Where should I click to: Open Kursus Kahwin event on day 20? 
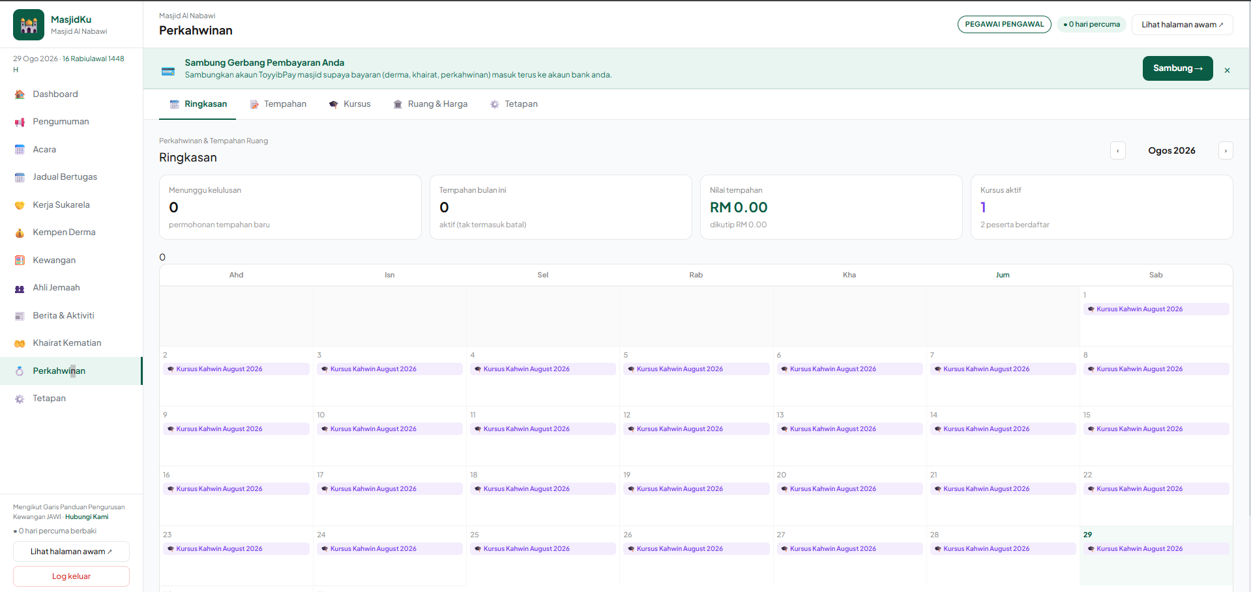point(849,489)
